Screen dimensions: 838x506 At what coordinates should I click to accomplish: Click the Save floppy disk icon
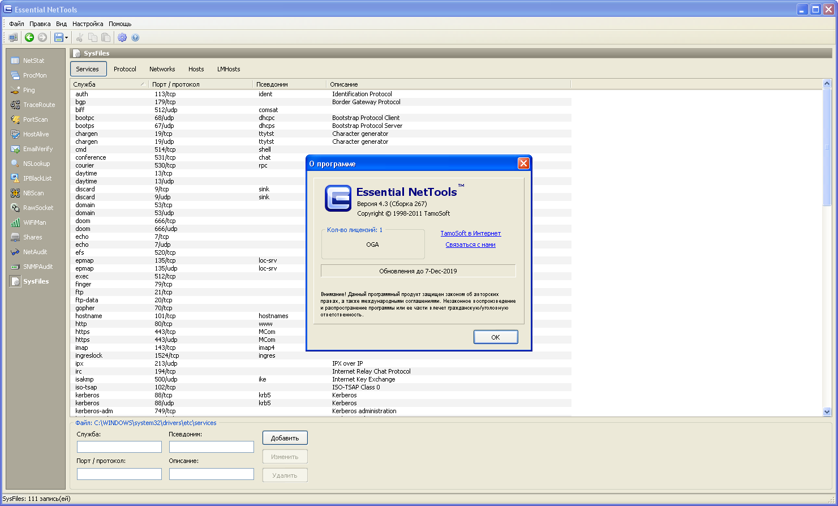[x=58, y=37]
